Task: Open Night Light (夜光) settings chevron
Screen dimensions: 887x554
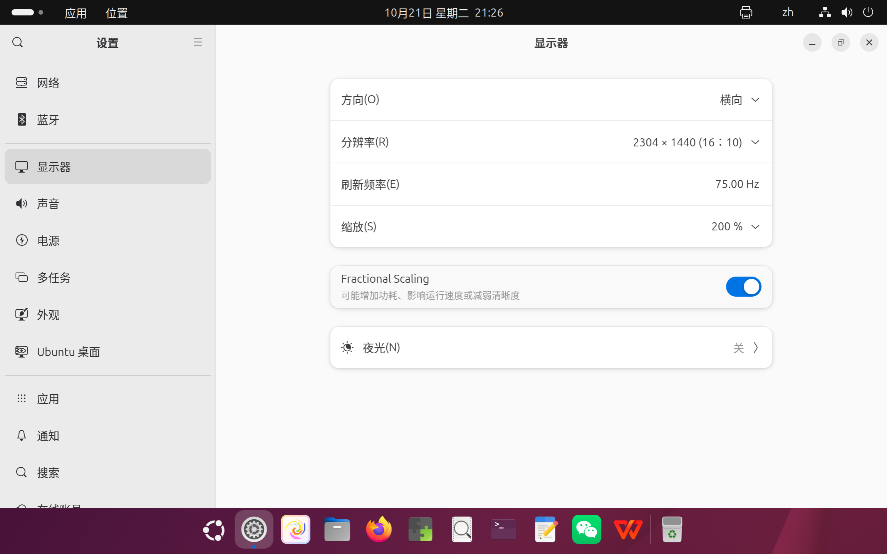Action: pyautogui.click(x=756, y=348)
